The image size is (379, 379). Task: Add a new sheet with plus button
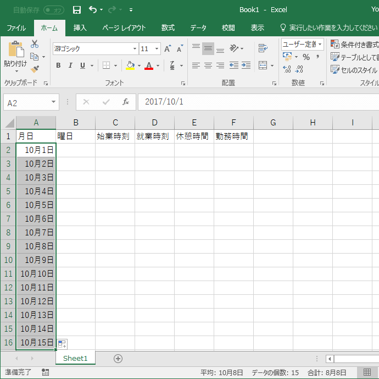point(118,359)
